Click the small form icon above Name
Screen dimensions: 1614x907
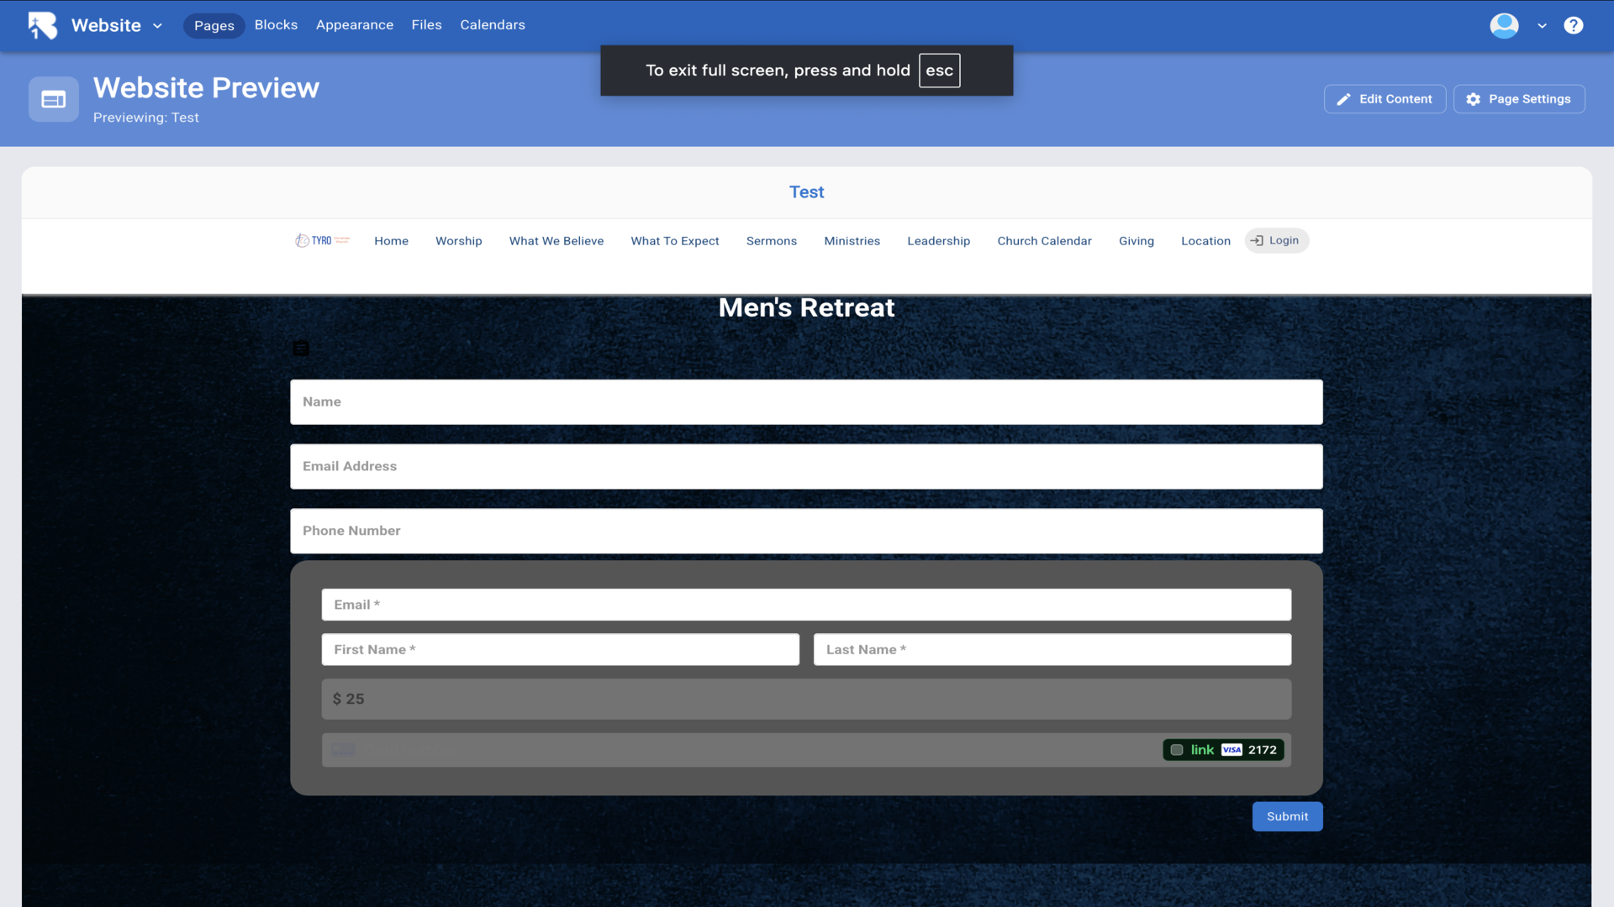[301, 349]
